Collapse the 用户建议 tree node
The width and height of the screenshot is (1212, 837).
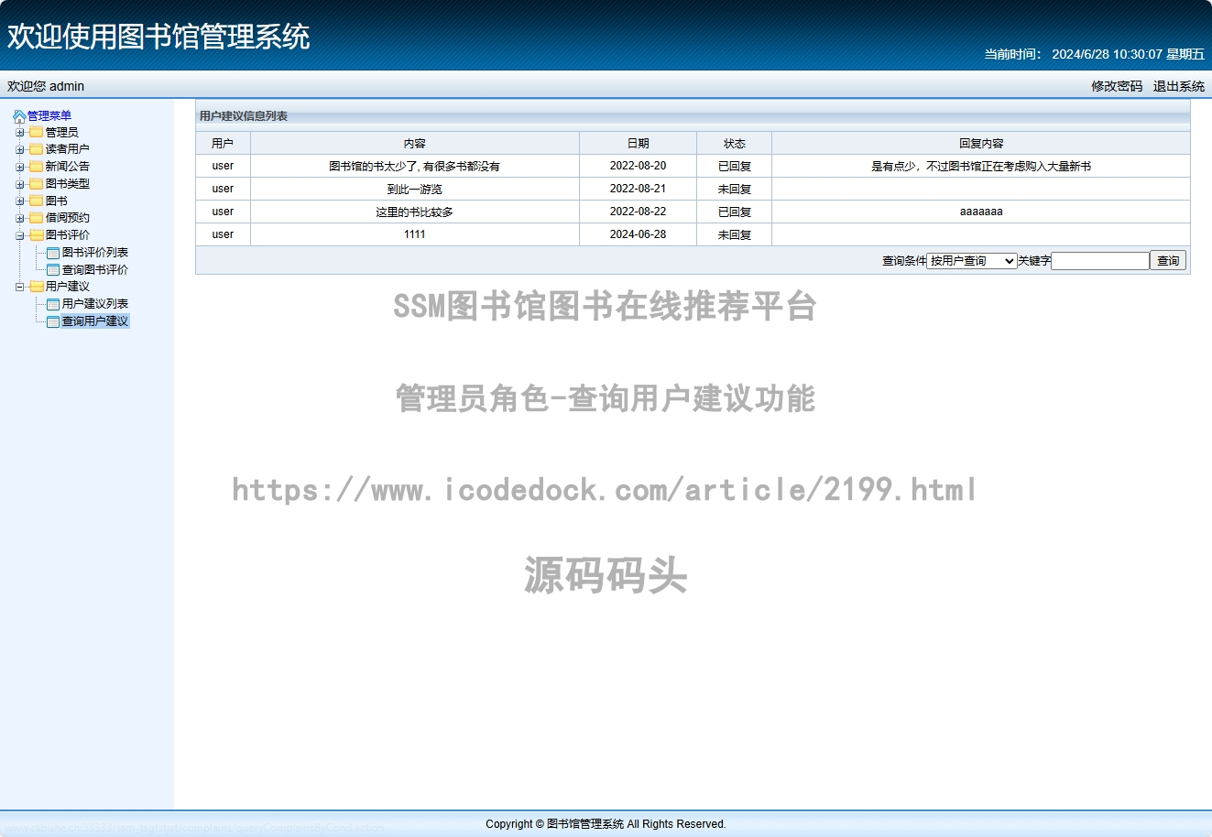(19, 287)
